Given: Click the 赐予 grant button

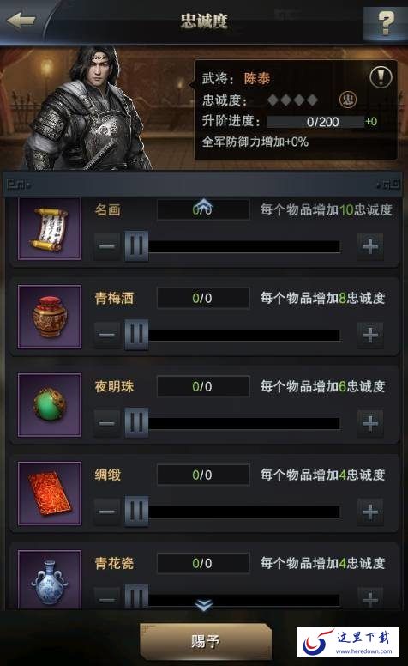Looking at the screenshot, I should (206, 641).
